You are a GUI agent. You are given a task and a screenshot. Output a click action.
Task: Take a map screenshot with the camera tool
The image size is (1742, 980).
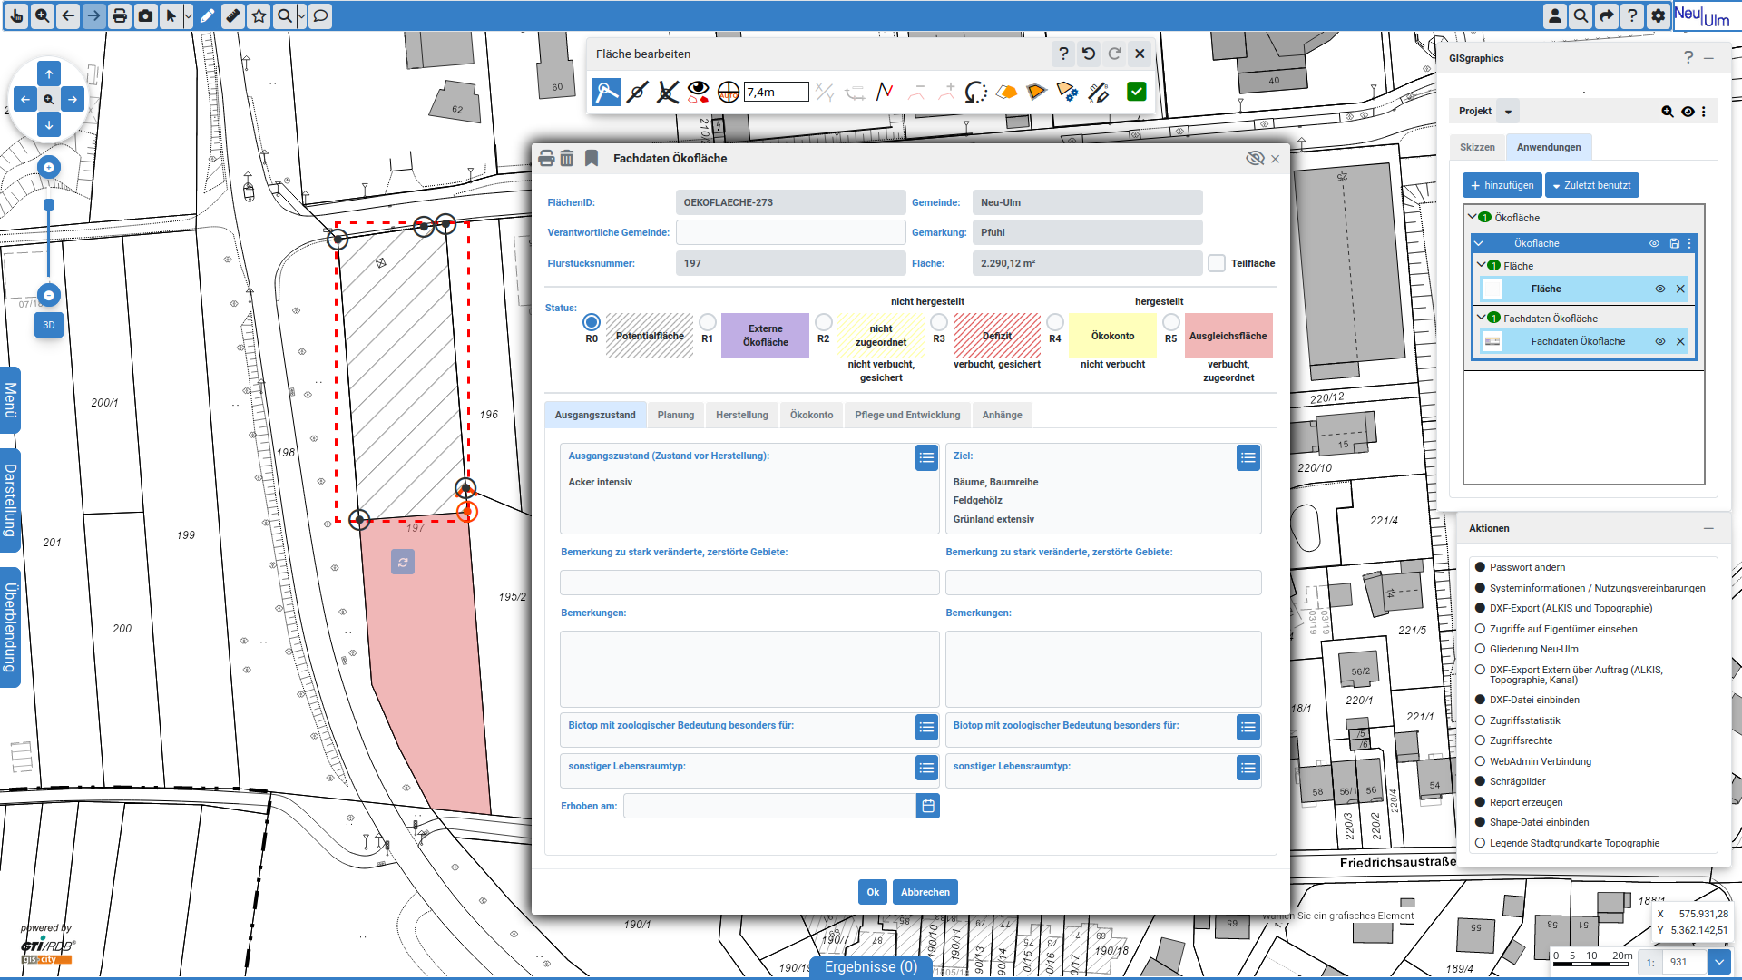point(145,15)
